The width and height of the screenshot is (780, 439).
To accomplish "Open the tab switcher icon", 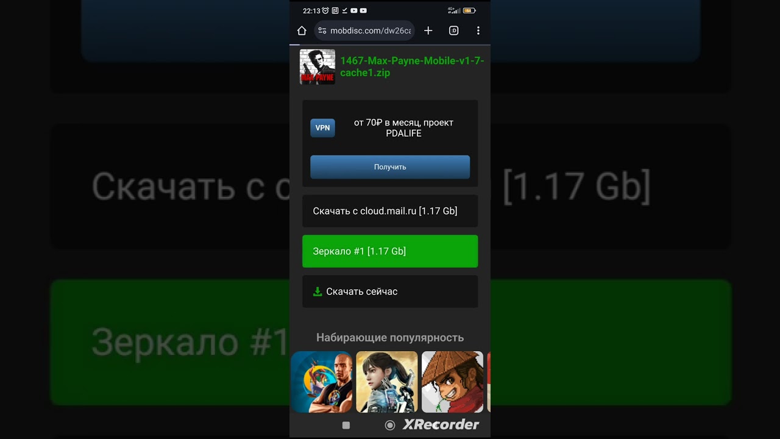I will coord(453,30).
